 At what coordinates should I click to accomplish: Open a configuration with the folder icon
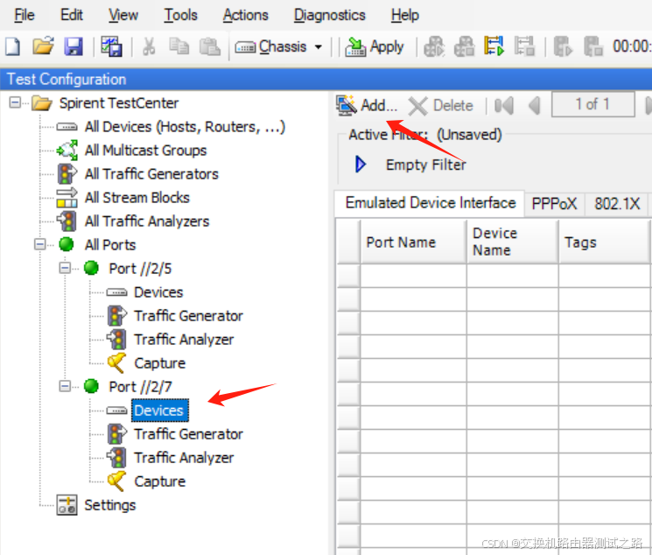[43, 46]
